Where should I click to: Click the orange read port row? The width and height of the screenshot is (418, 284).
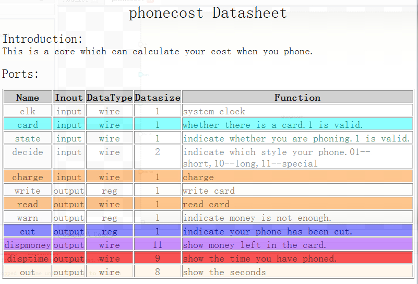208,204
